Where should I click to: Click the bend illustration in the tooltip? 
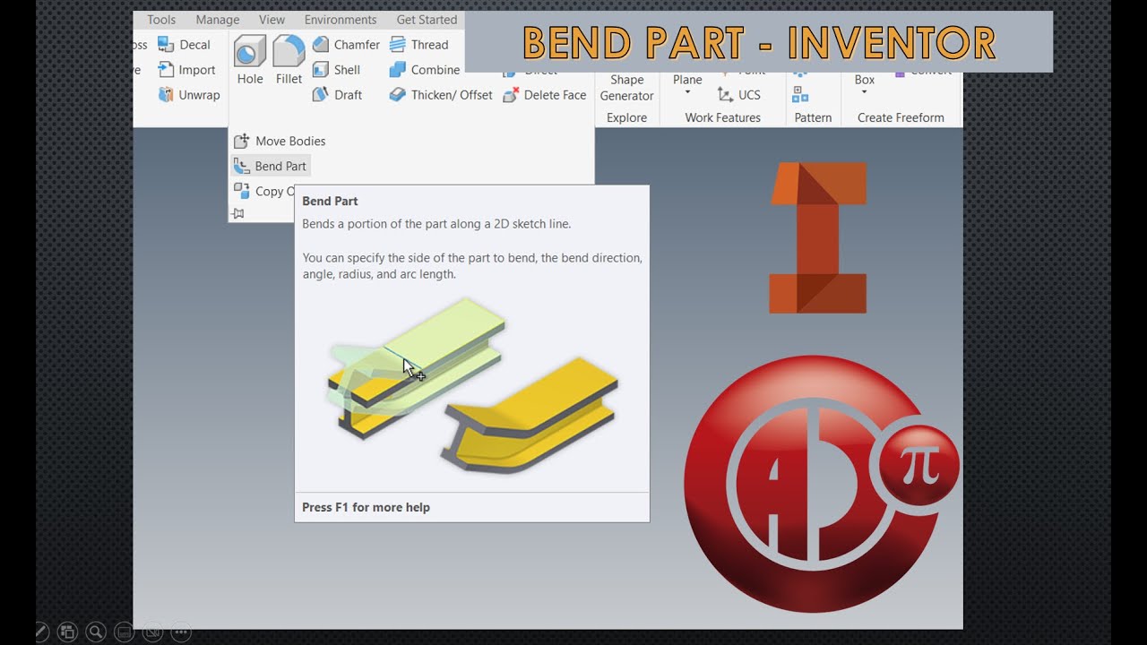(x=472, y=385)
